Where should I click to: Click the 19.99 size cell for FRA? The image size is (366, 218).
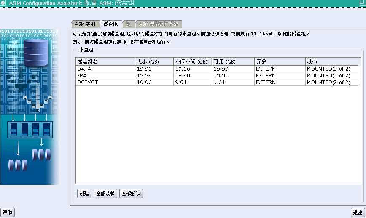click(x=154, y=76)
